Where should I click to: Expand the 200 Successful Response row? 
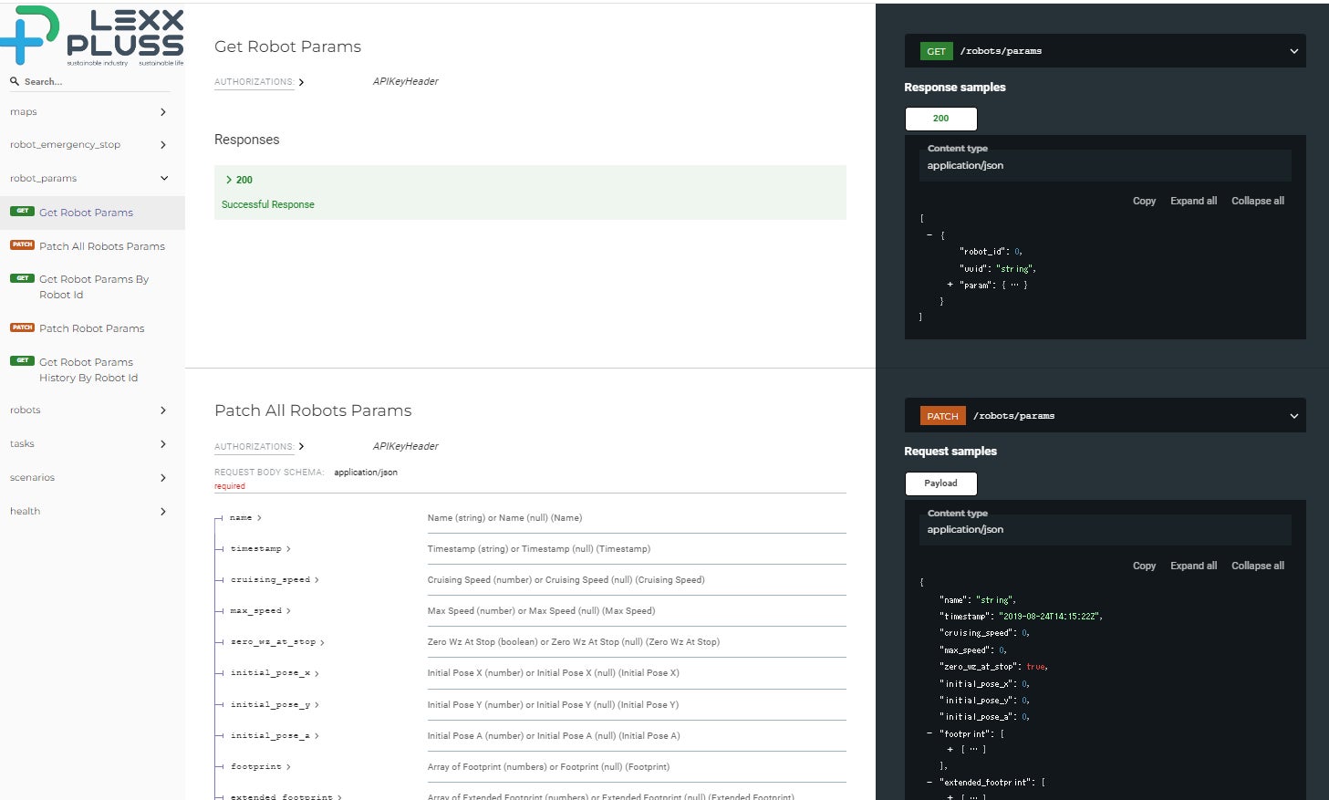(x=229, y=180)
